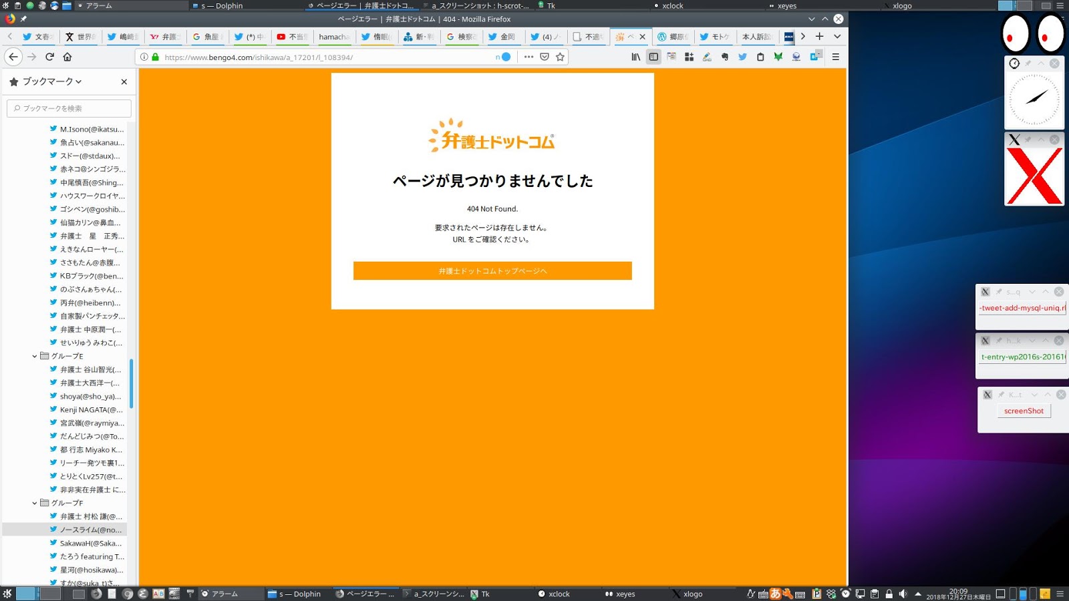Switch to アラーム in the bottom taskbar
This screenshot has height=601, width=1069.
pyautogui.click(x=231, y=594)
